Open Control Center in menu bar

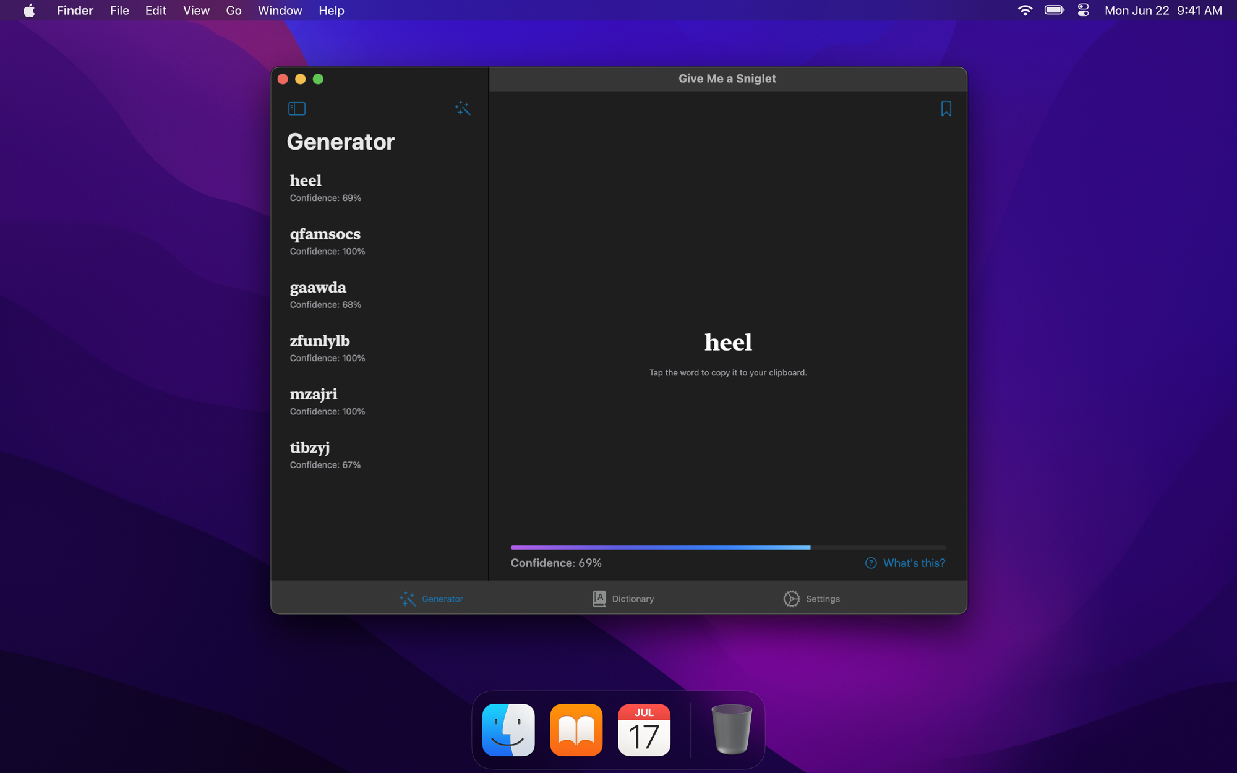click(1083, 11)
